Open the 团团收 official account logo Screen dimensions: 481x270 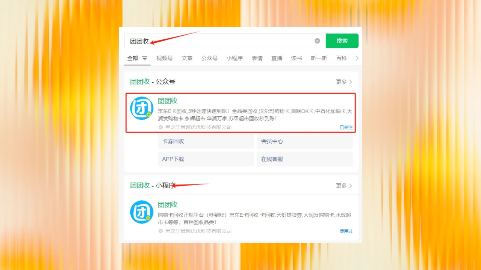[x=142, y=108]
